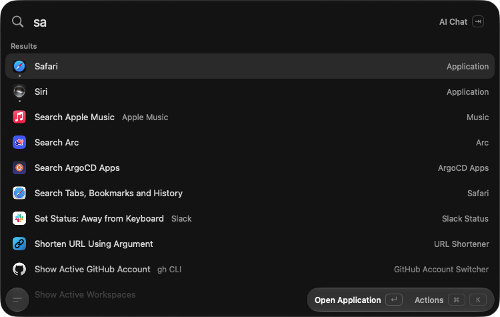Click the Siri orb icon

(19, 91)
